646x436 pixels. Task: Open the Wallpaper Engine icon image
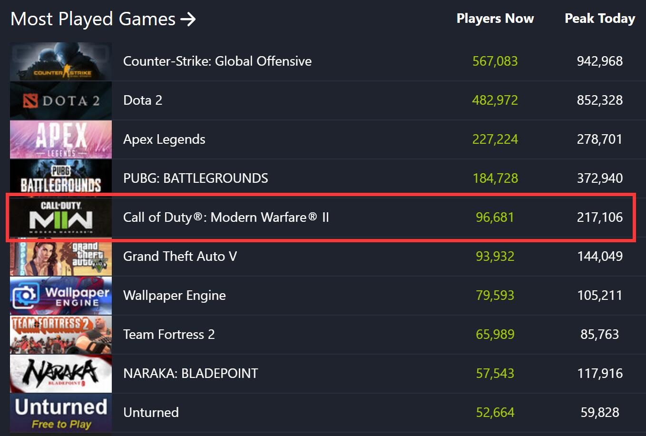point(61,296)
